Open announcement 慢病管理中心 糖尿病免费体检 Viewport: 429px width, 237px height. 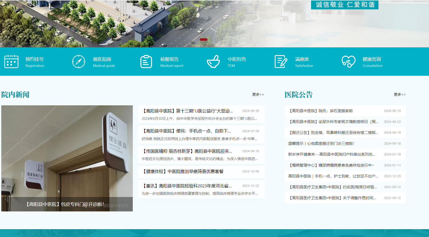tap(345, 165)
